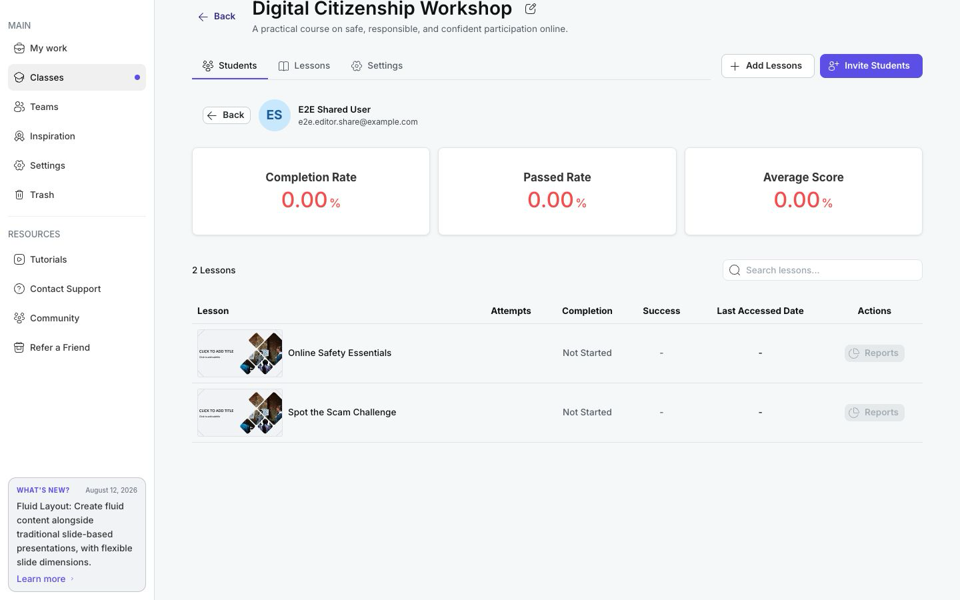
Task: Select Refer a Friend
Action: 77,347
